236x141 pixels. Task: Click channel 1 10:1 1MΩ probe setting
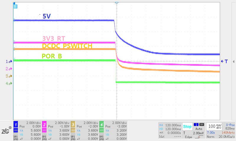[16, 138]
